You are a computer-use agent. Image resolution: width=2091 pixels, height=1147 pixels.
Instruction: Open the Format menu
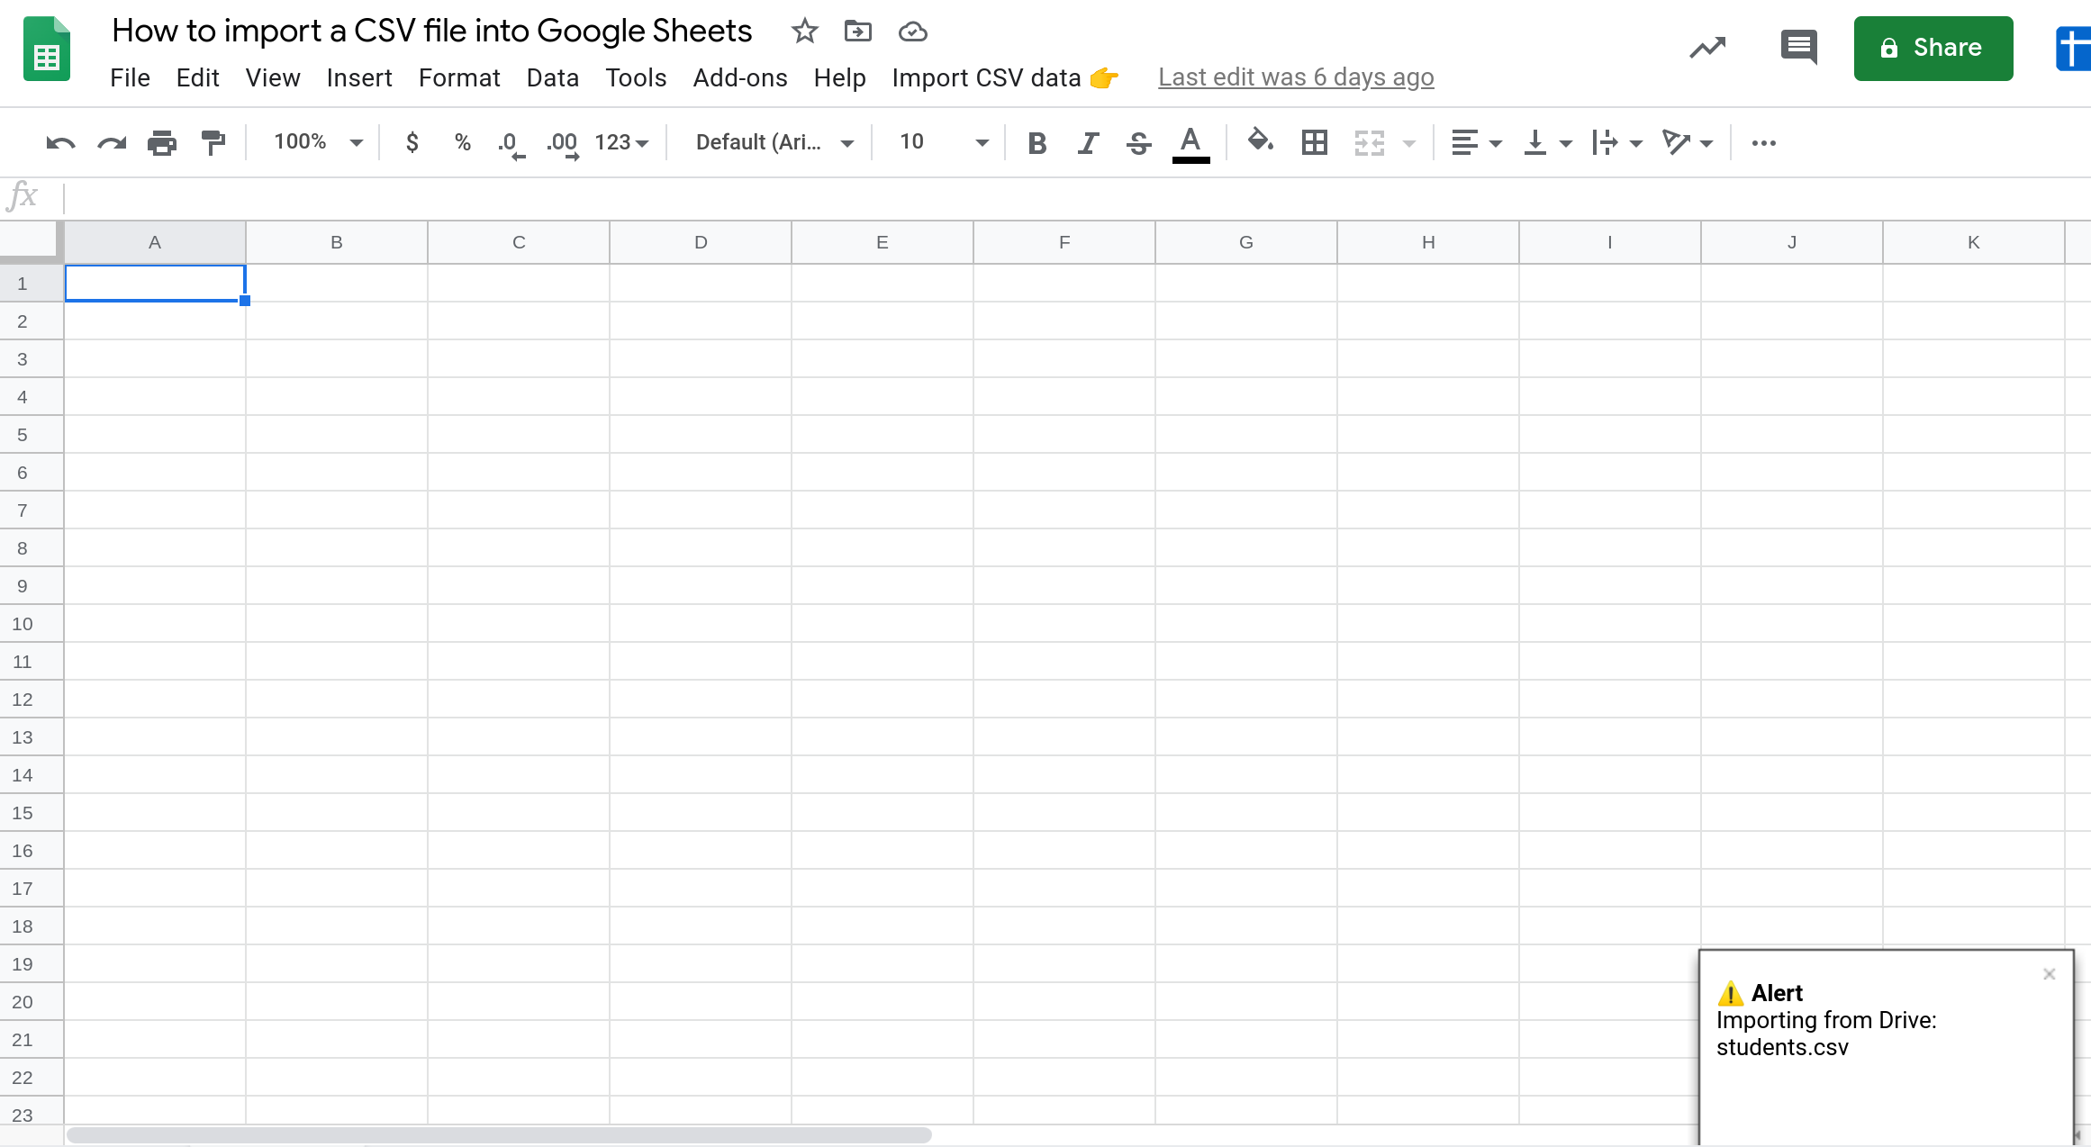459,77
